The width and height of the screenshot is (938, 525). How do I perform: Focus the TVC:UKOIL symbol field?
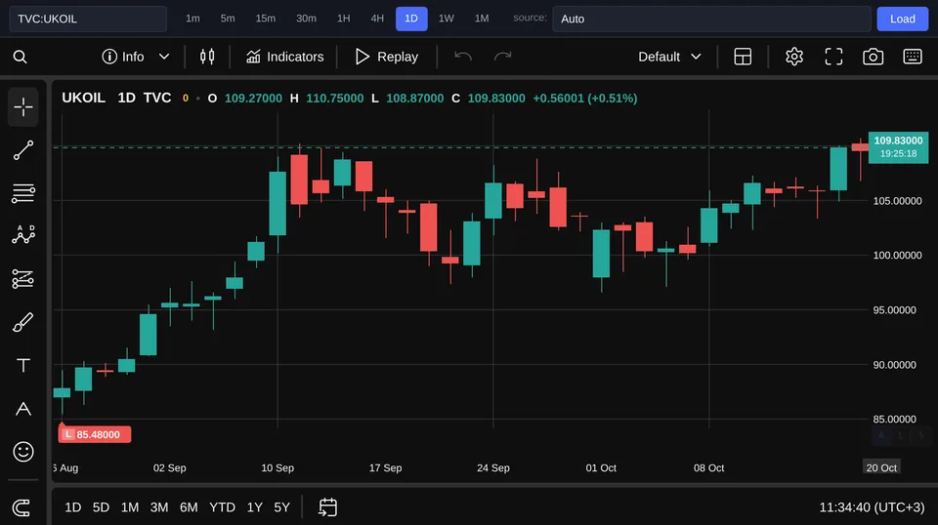click(88, 19)
